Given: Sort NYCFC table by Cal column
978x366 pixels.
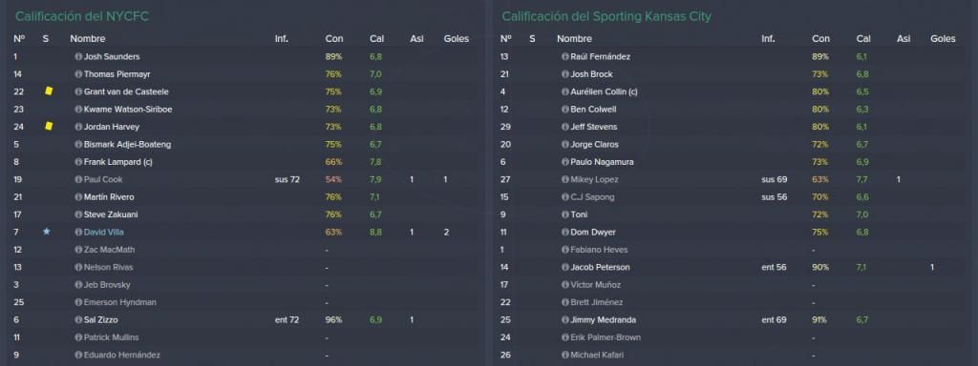Looking at the screenshot, I should point(376,38).
